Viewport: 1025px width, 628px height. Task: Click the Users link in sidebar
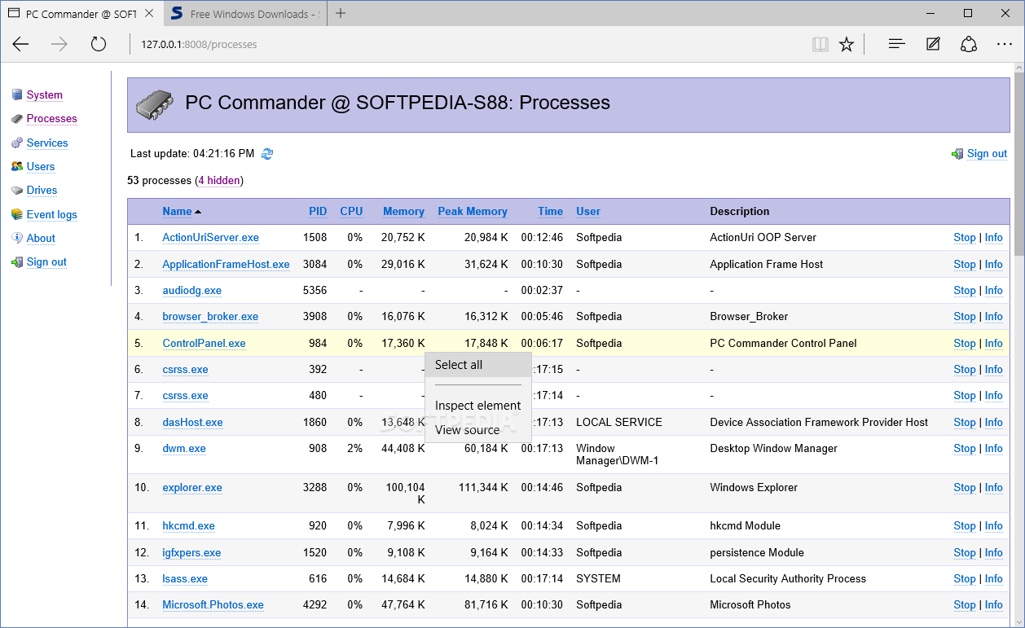(41, 166)
